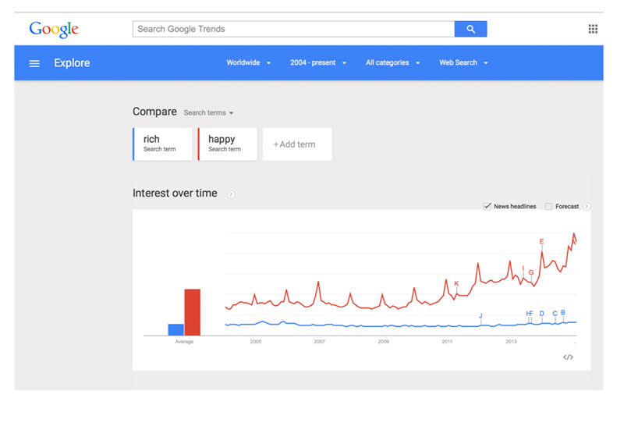Open the Worldwide region dropdown
Screen dimensions: 624x437
249,62
